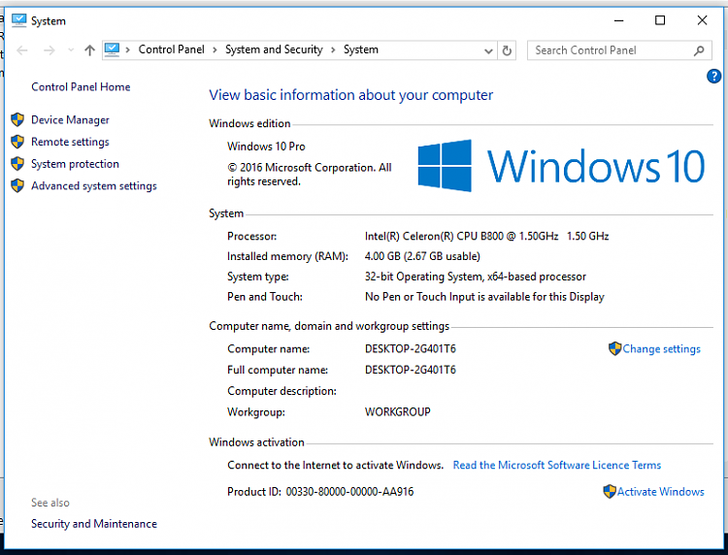This screenshot has height=555, width=728.
Task: Click the Device Manager shield icon
Action: (x=17, y=119)
